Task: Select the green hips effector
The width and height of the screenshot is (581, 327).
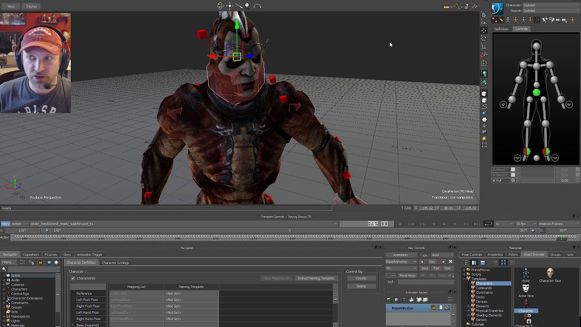Action: [536, 93]
